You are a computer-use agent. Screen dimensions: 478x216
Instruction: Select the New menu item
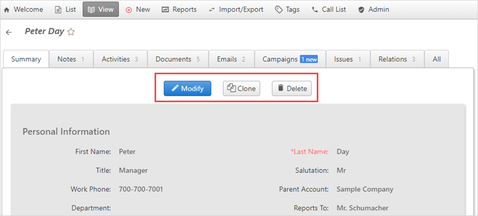pos(138,10)
